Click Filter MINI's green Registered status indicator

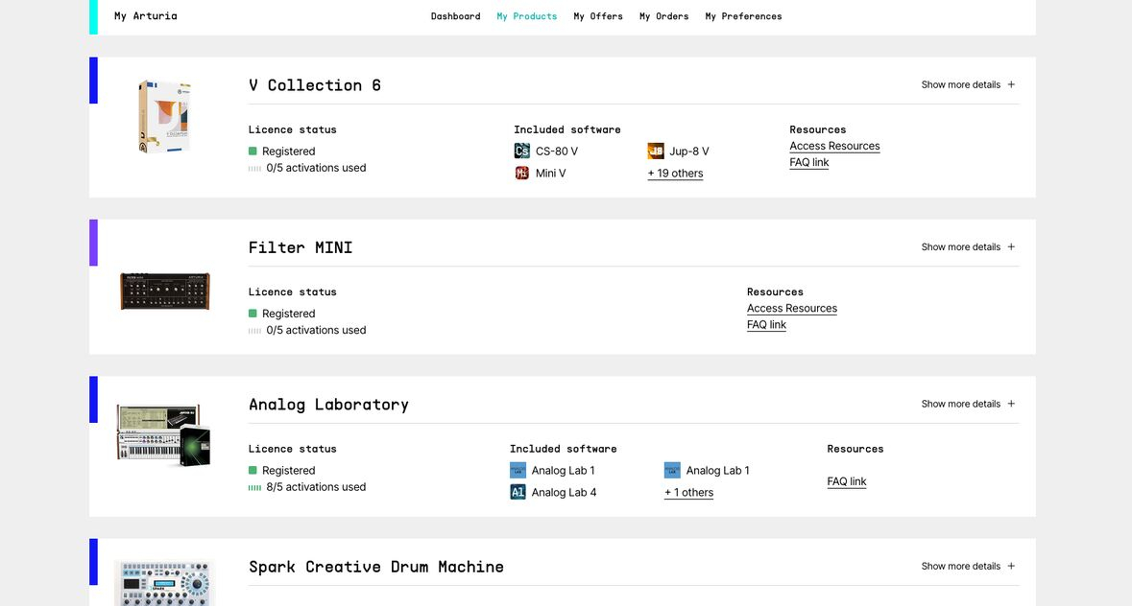click(253, 314)
